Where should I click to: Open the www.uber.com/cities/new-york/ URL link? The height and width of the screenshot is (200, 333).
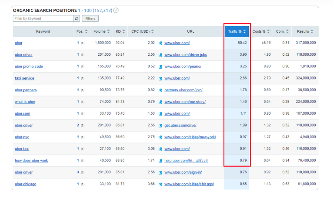coord(190,137)
